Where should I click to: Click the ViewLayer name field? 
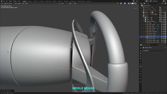[x=157, y=1]
